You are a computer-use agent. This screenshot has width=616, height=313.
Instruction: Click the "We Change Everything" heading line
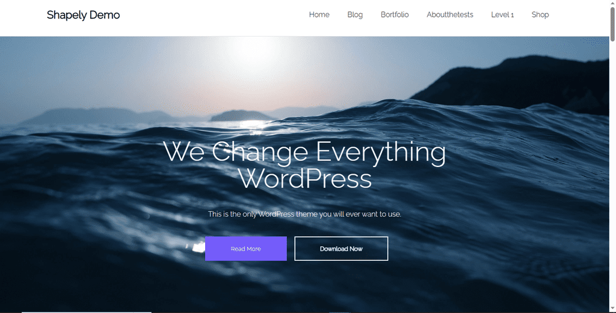point(304,151)
